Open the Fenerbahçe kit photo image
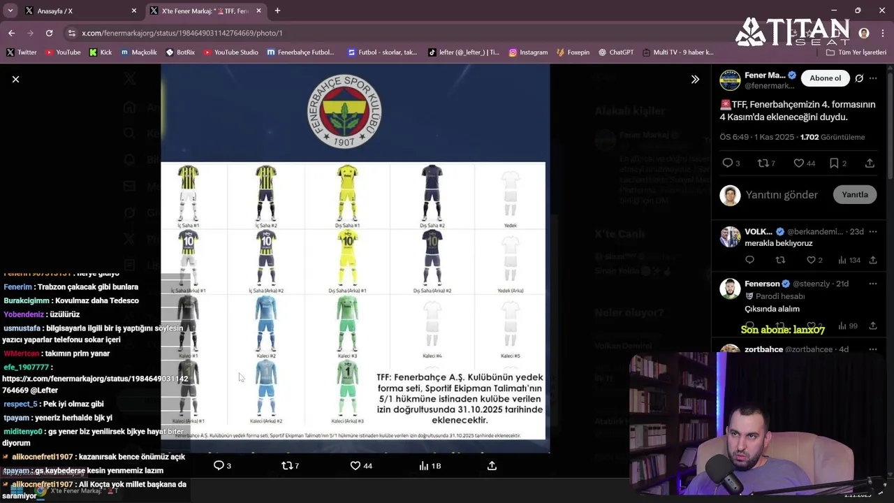 [x=355, y=258]
